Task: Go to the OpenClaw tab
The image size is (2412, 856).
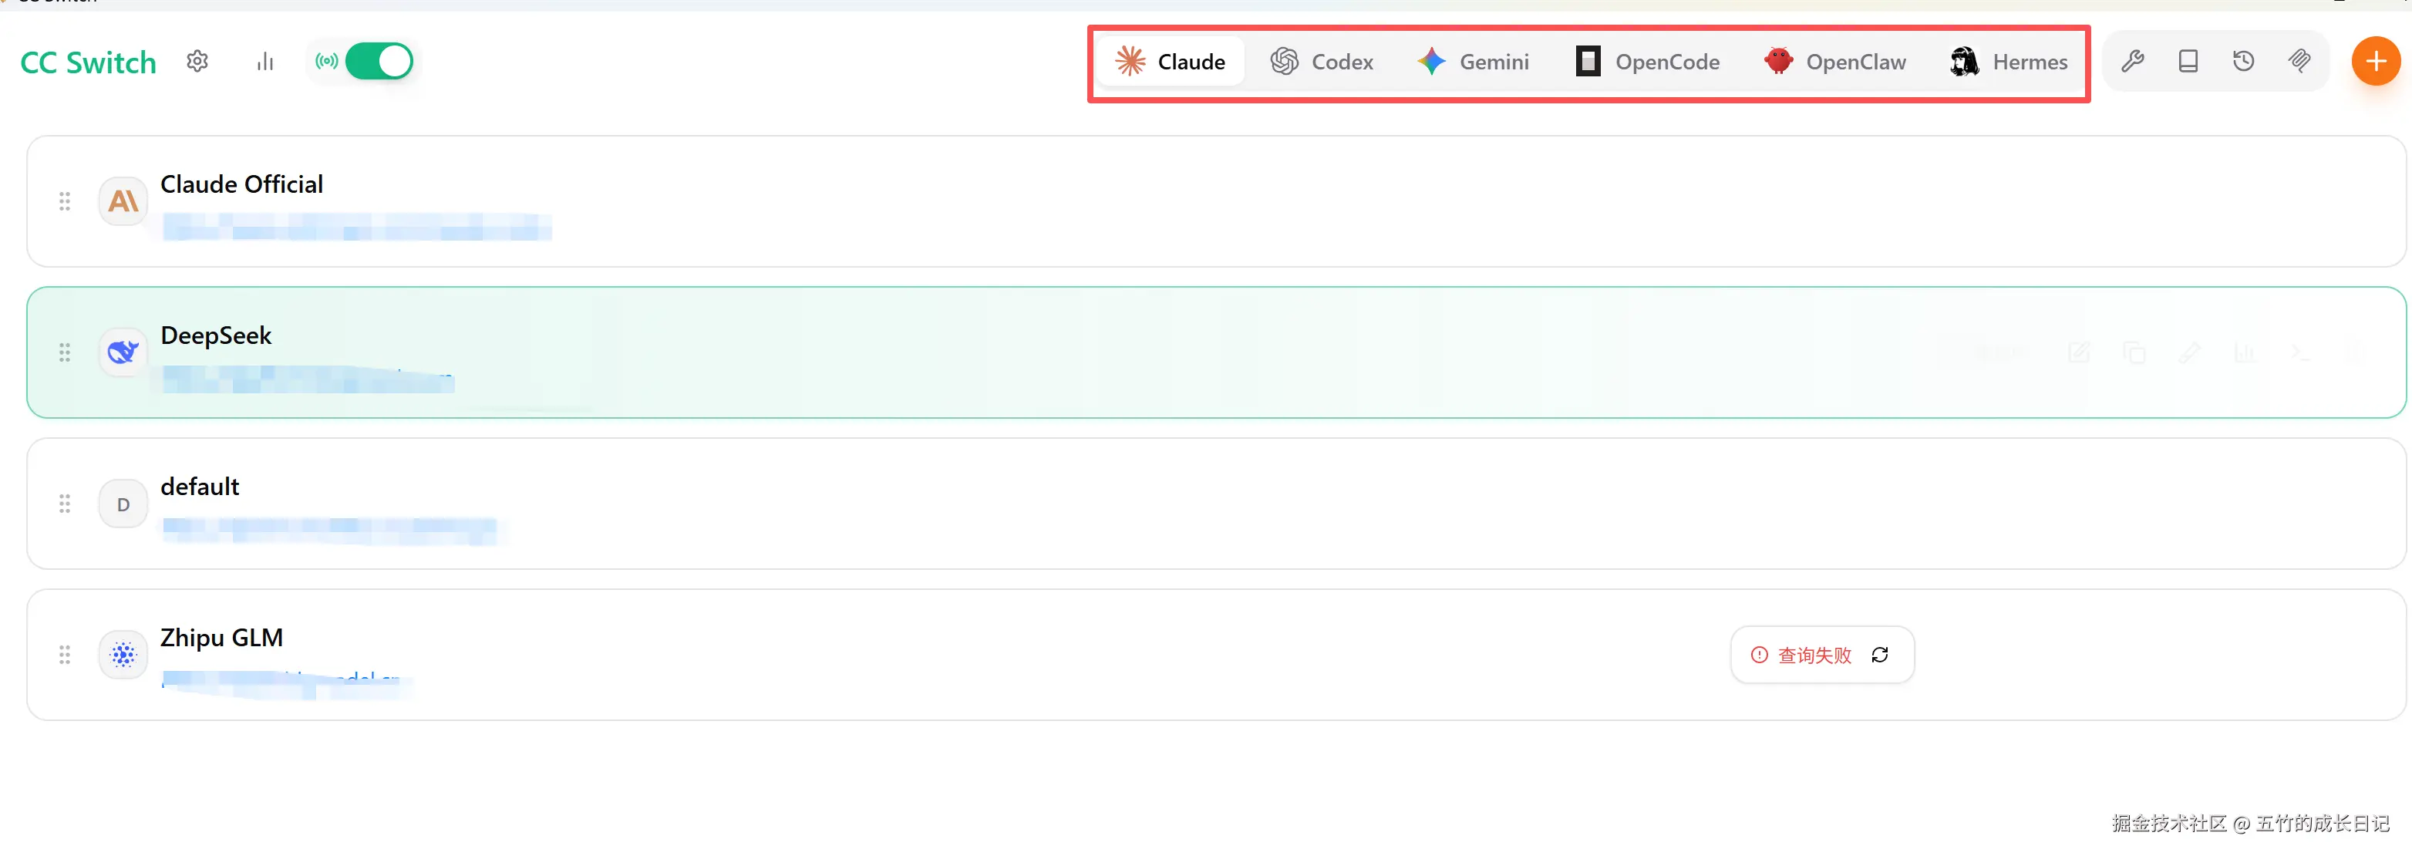Action: (1835, 62)
